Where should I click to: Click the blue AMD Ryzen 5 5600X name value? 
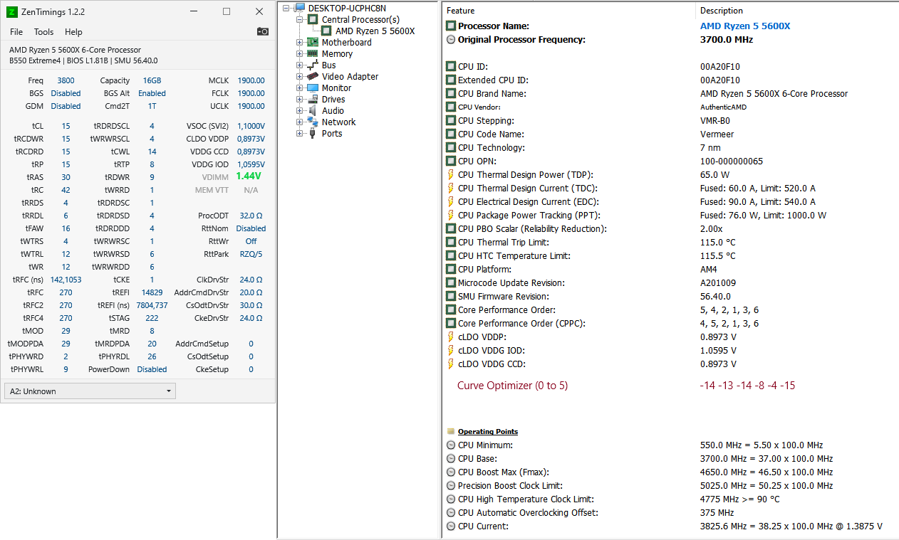[745, 26]
